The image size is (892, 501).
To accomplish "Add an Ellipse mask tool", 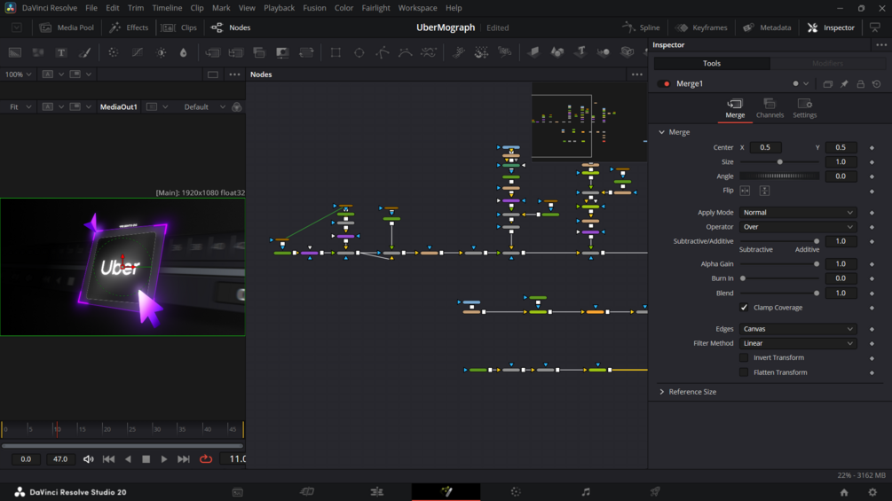I will coord(359,52).
